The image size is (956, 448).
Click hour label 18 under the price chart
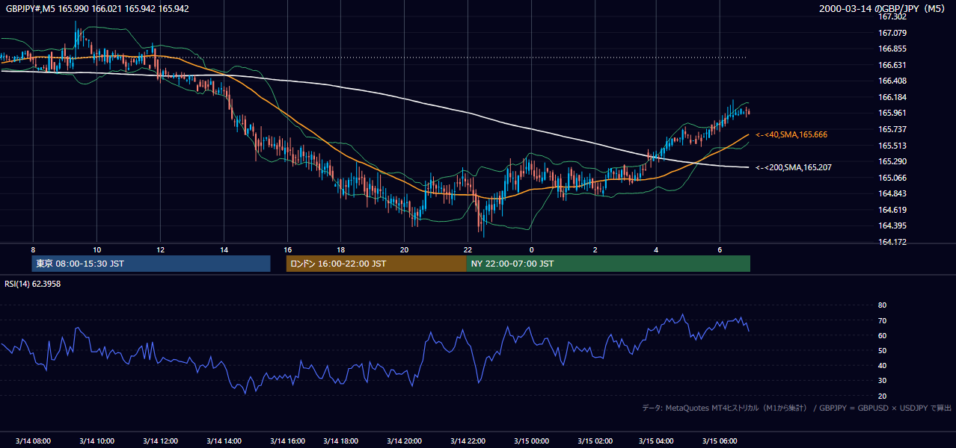tap(341, 249)
